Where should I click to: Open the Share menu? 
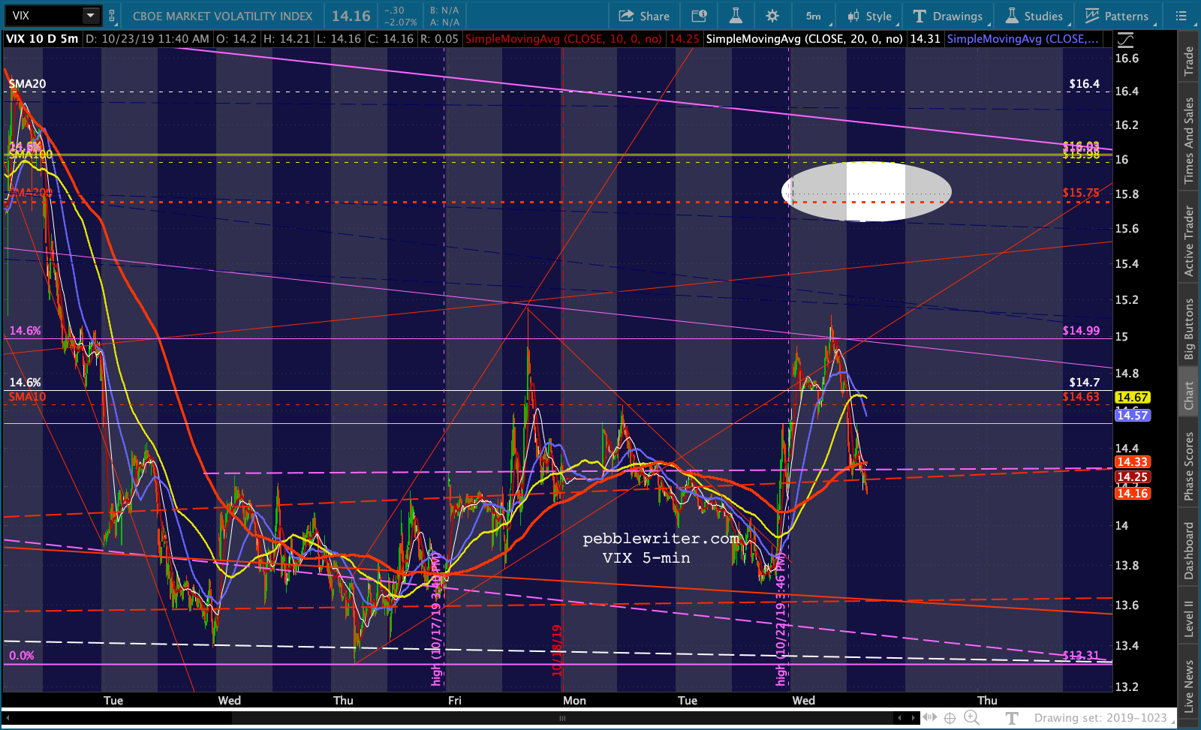(x=644, y=16)
